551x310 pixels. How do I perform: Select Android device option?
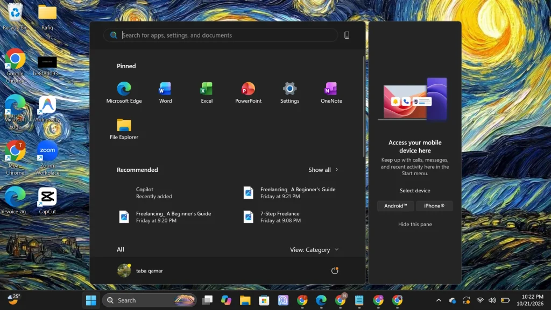pos(395,206)
